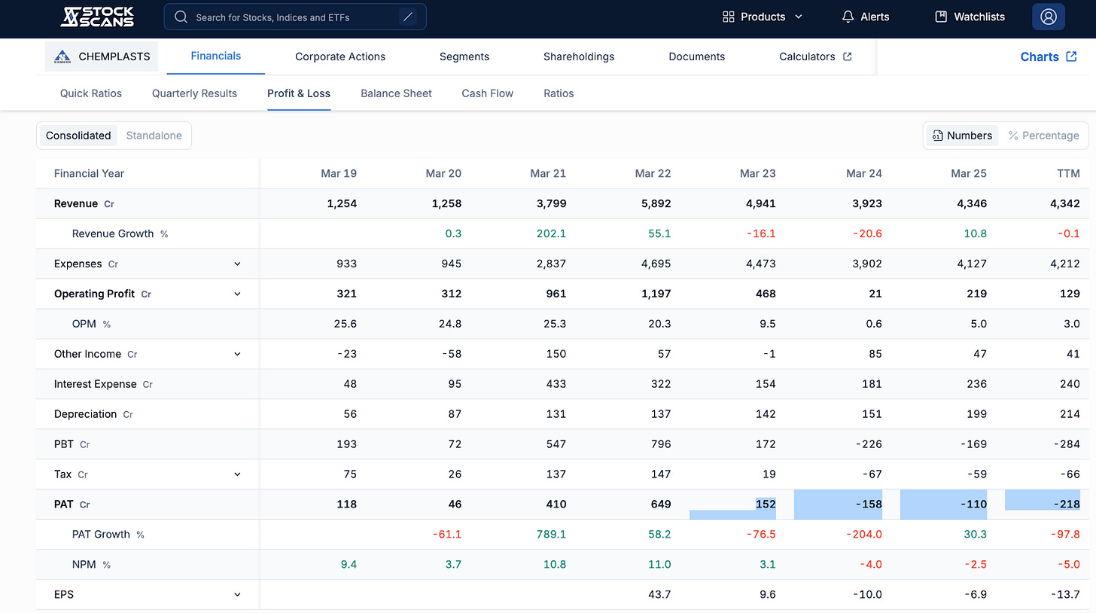Click the Products grid icon

(x=728, y=17)
